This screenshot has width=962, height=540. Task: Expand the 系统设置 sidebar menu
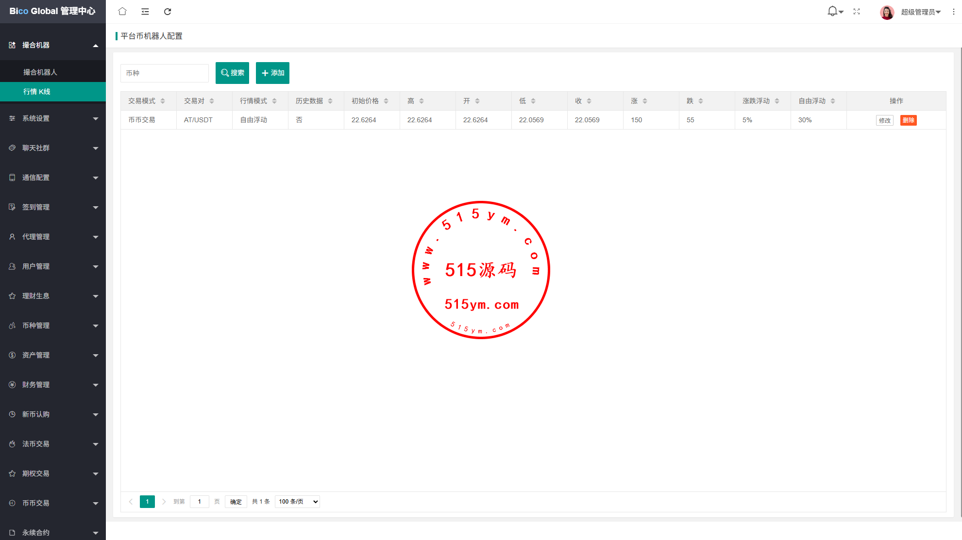pos(52,118)
